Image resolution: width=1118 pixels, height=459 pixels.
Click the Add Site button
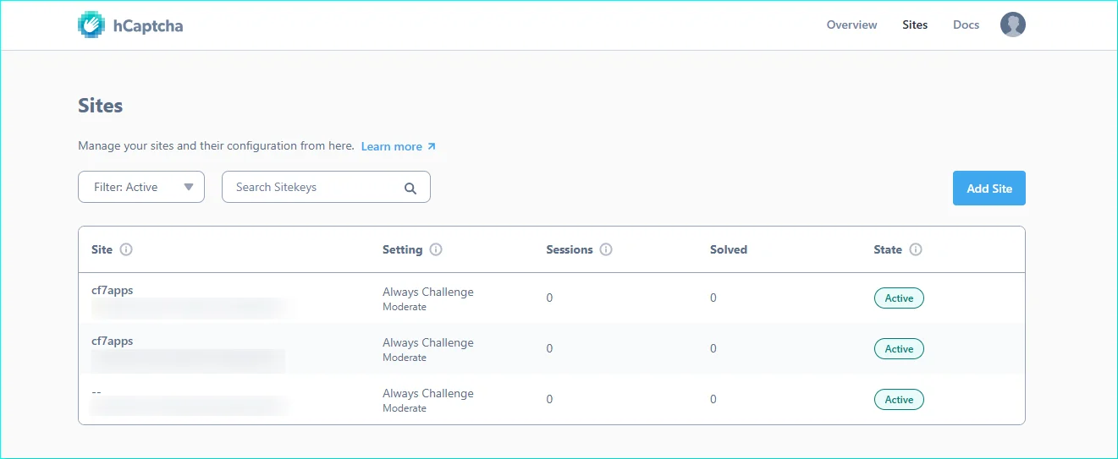pyautogui.click(x=989, y=189)
